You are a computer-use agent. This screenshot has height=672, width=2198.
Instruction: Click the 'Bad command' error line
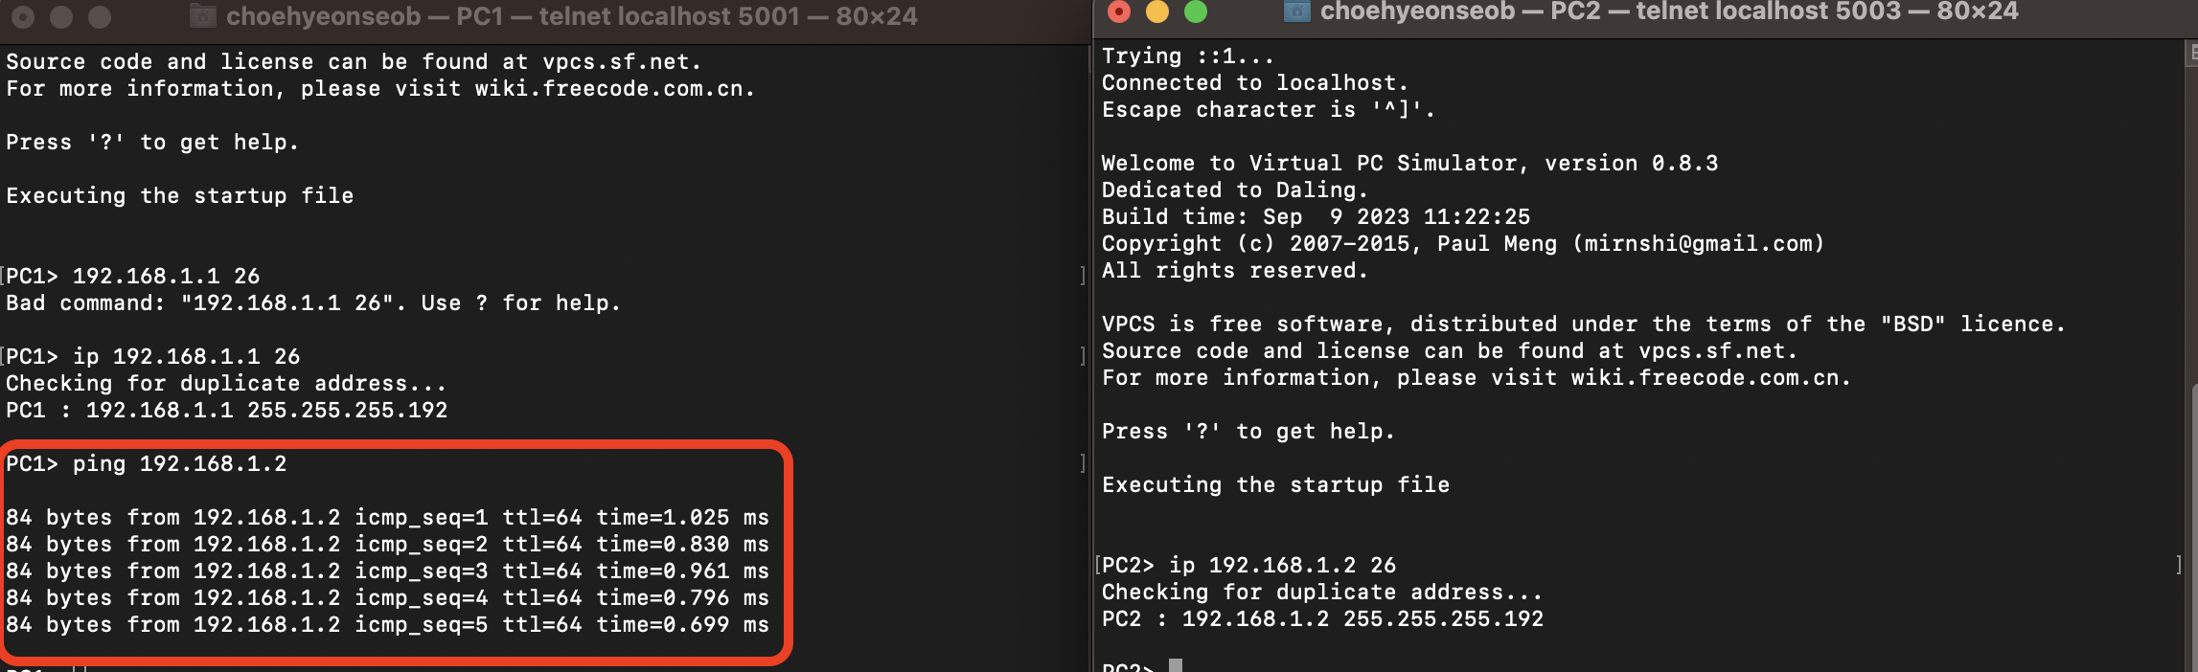(x=313, y=303)
